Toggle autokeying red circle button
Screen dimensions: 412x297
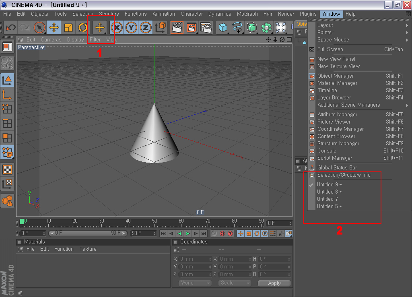[222, 233]
